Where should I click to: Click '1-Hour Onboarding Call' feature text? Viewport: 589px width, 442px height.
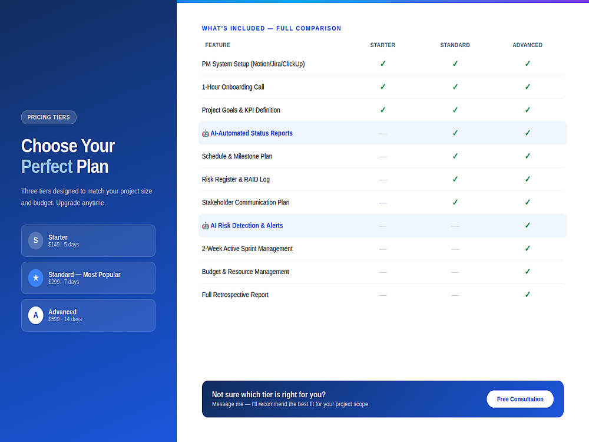[233, 87]
